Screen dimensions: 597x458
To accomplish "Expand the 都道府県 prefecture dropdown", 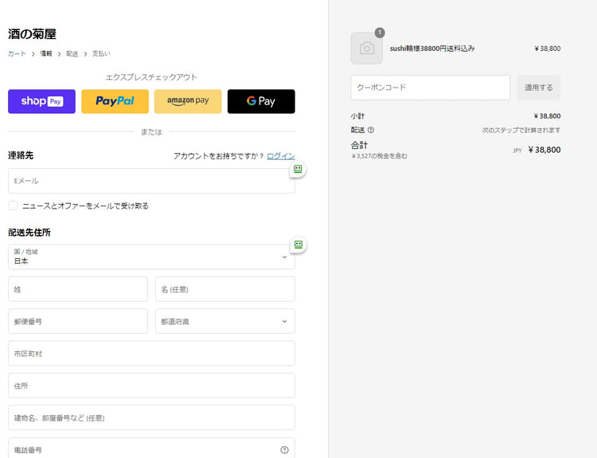I will [x=224, y=321].
